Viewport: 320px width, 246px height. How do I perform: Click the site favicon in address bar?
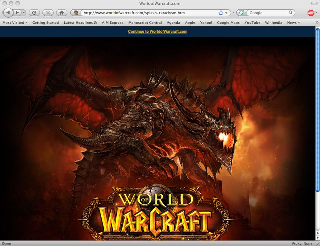(76, 13)
